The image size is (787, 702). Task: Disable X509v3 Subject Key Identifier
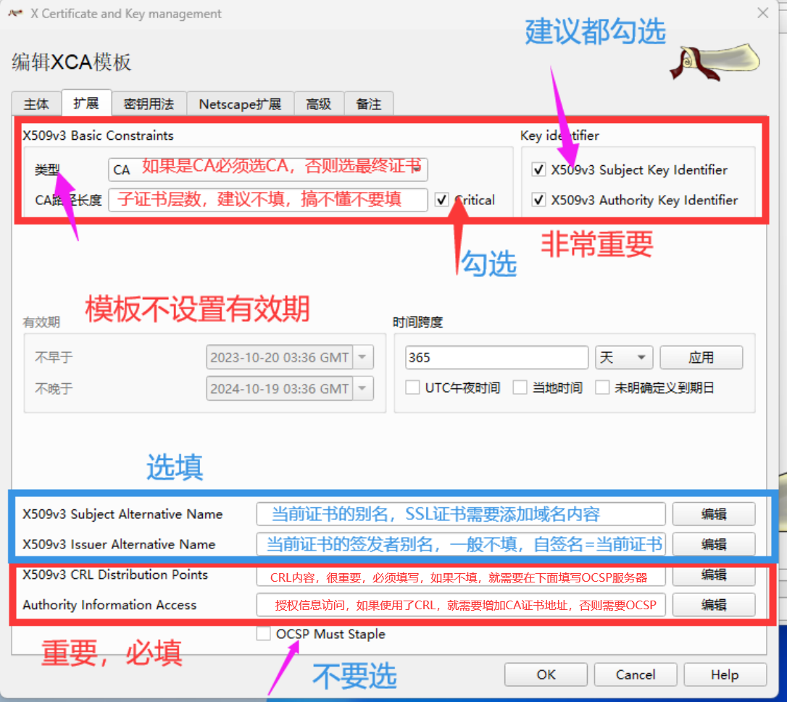point(538,170)
